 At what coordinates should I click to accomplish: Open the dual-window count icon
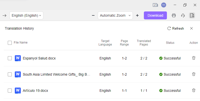[155, 5]
